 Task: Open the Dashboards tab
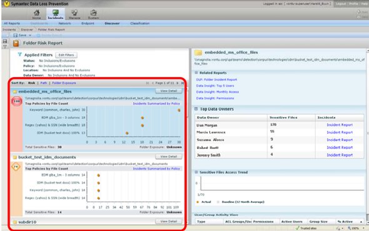pyautogui.click(x=39, y=23)
